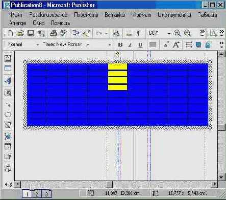The image size is (226, 200).
Task: Save publication using the floppy disk icon
Action: (31, 33)
